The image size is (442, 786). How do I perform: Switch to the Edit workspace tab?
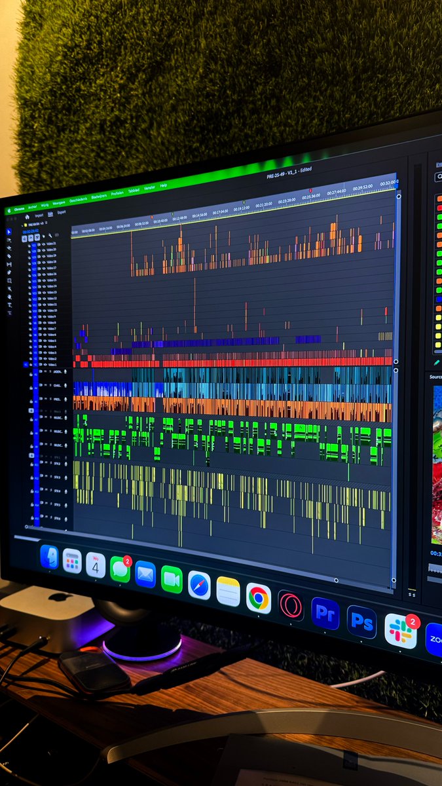[50, 214]
